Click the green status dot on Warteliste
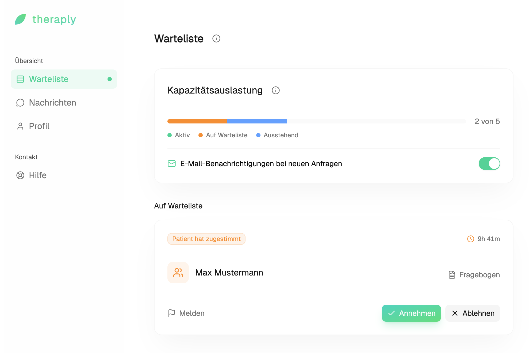Image resolution: width=529 pixels, height=353 pixels. (x=110, y=79)
